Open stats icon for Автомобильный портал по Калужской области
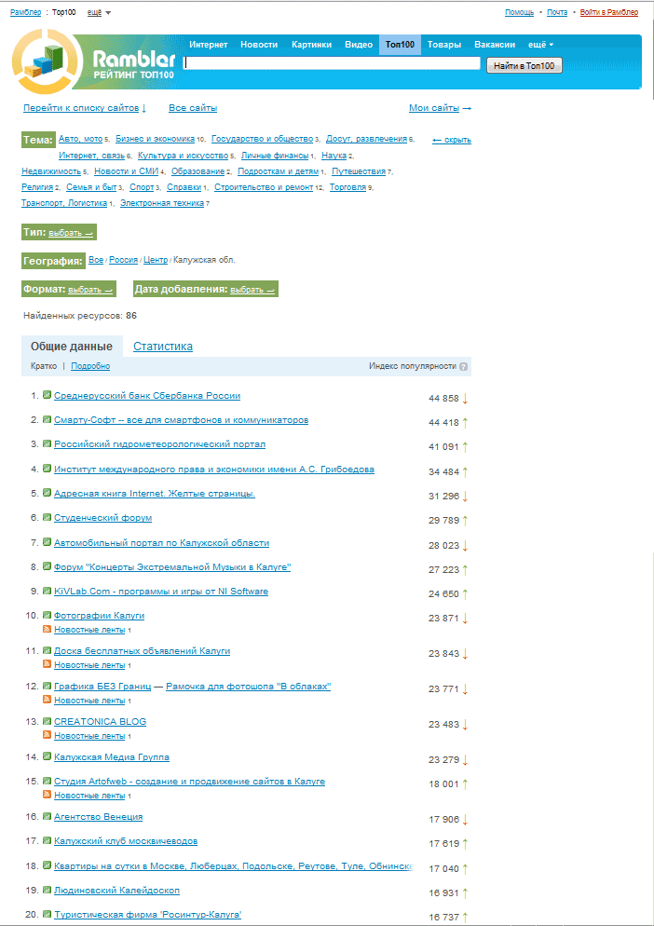The height and width of the screenshot is (926, 654). click(48, 541)
